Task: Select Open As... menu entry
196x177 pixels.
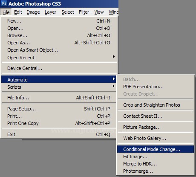Action: tap(59, 43)
